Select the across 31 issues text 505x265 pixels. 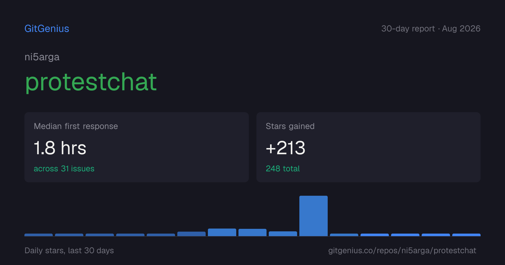pyautogui.click(x=64, y=169)
